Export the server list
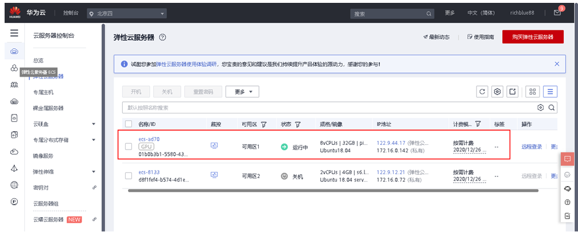The width and height of the screenshot is (578, 232). [x=513, y=92]
